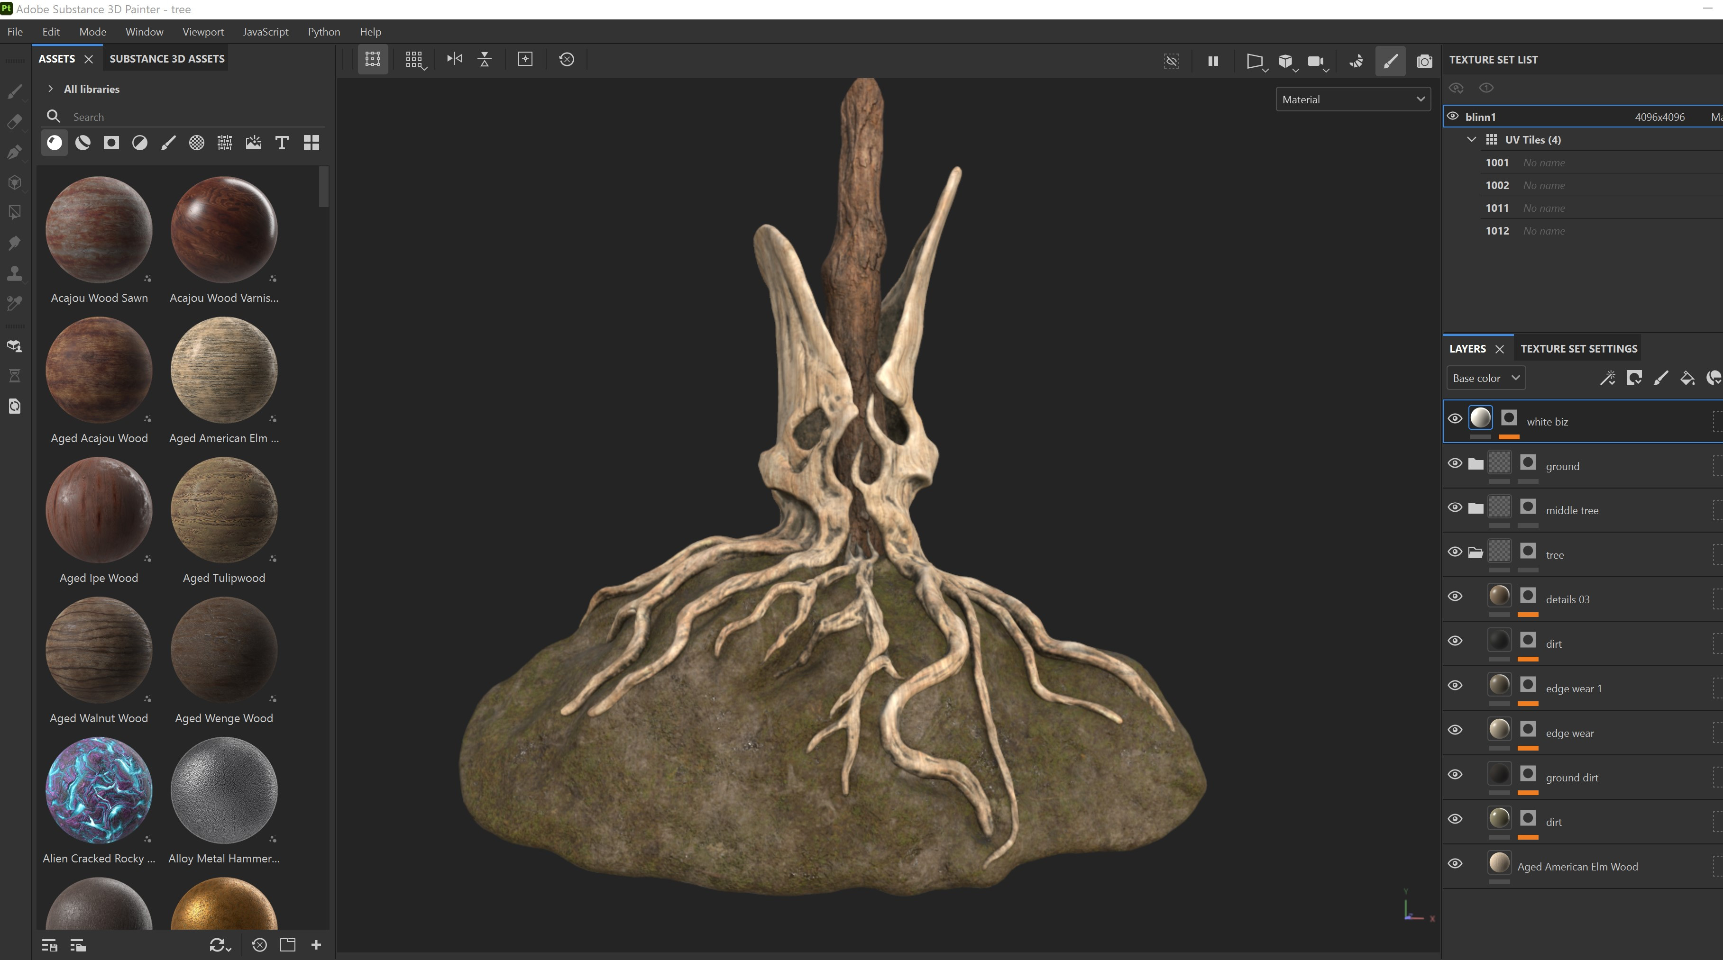Click the pause rendering icon

pyautogui.click(x=1213, y=61)
